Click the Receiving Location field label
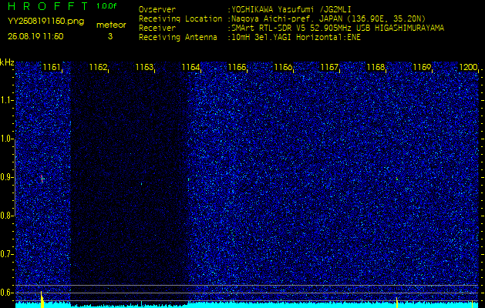 pyautogui.click(x=180, y=18)
